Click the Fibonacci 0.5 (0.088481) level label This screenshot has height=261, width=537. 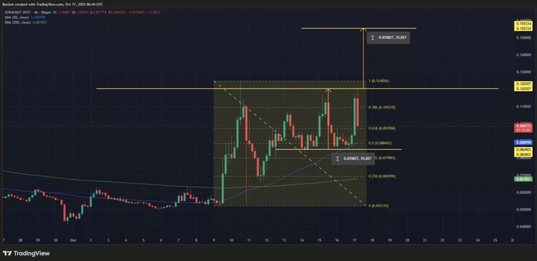(381, 143)
